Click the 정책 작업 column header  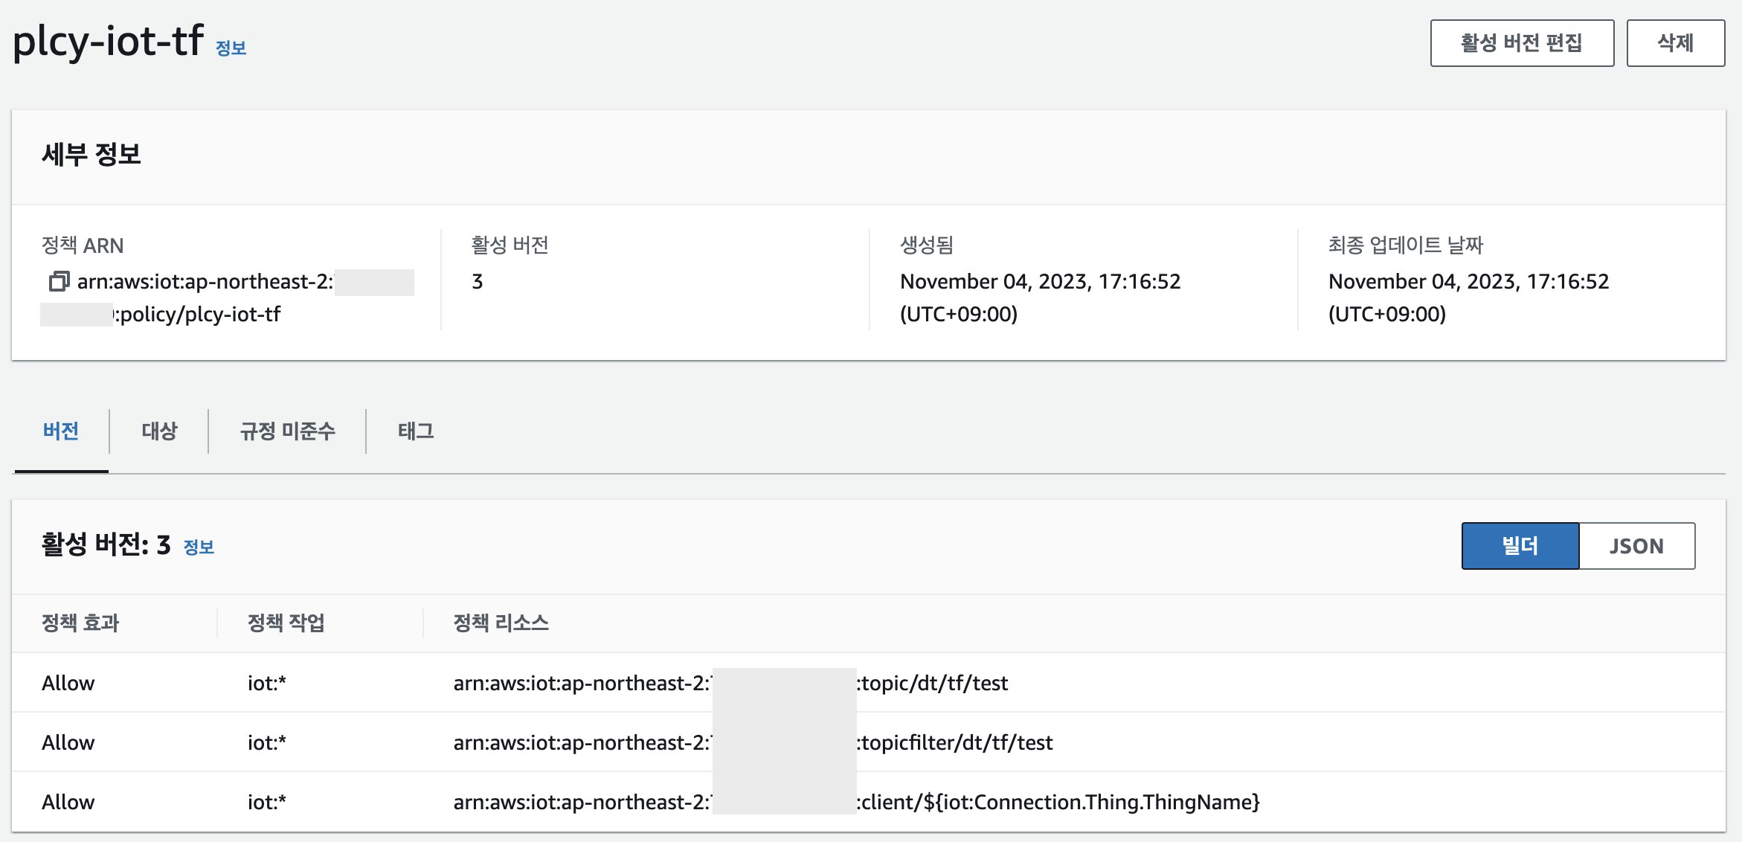tap(286, 623)
